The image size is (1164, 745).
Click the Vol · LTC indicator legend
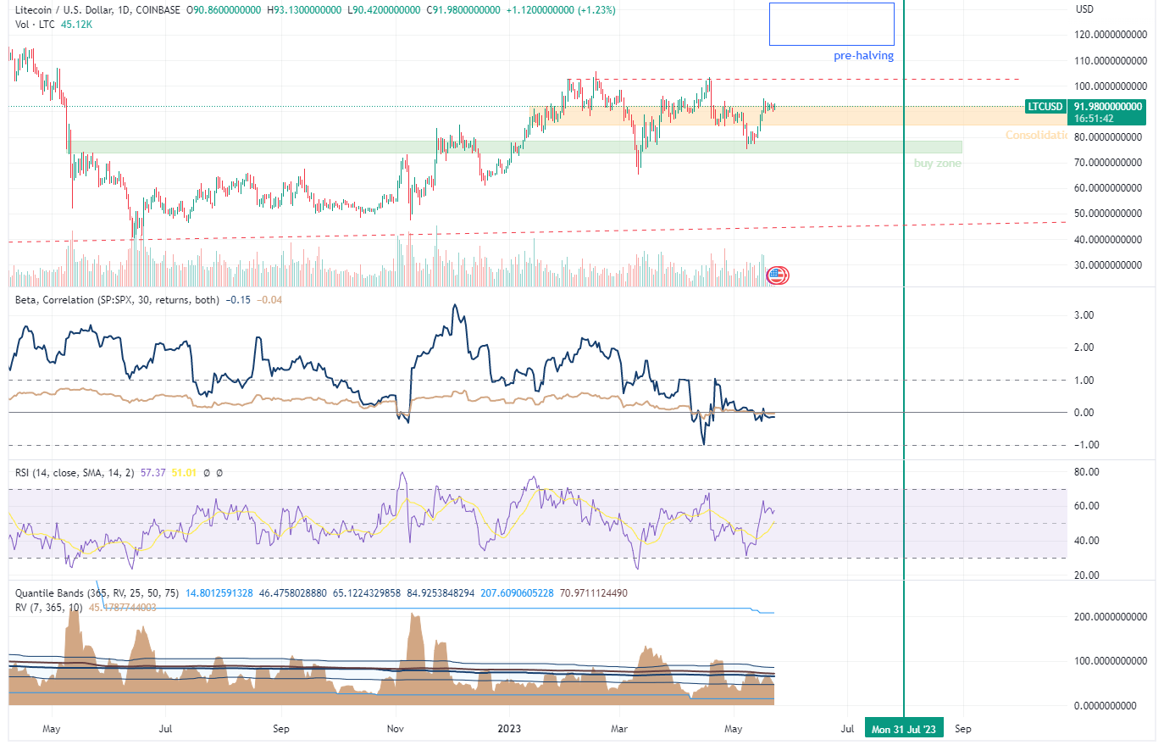click(x=35, y=25)
